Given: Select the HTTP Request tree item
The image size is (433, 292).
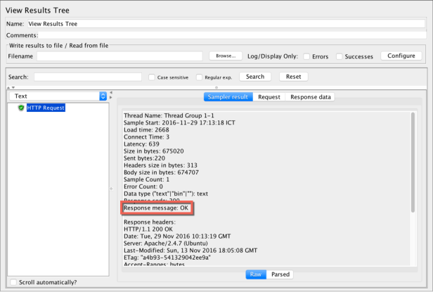Looking at the screenshot, I should coord(46,108).
